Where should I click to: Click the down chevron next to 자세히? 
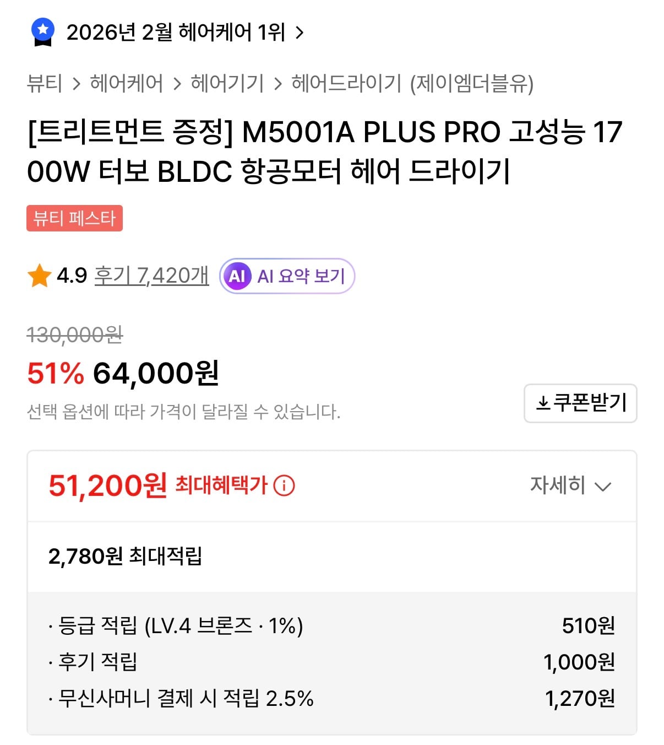pos(603,487)
